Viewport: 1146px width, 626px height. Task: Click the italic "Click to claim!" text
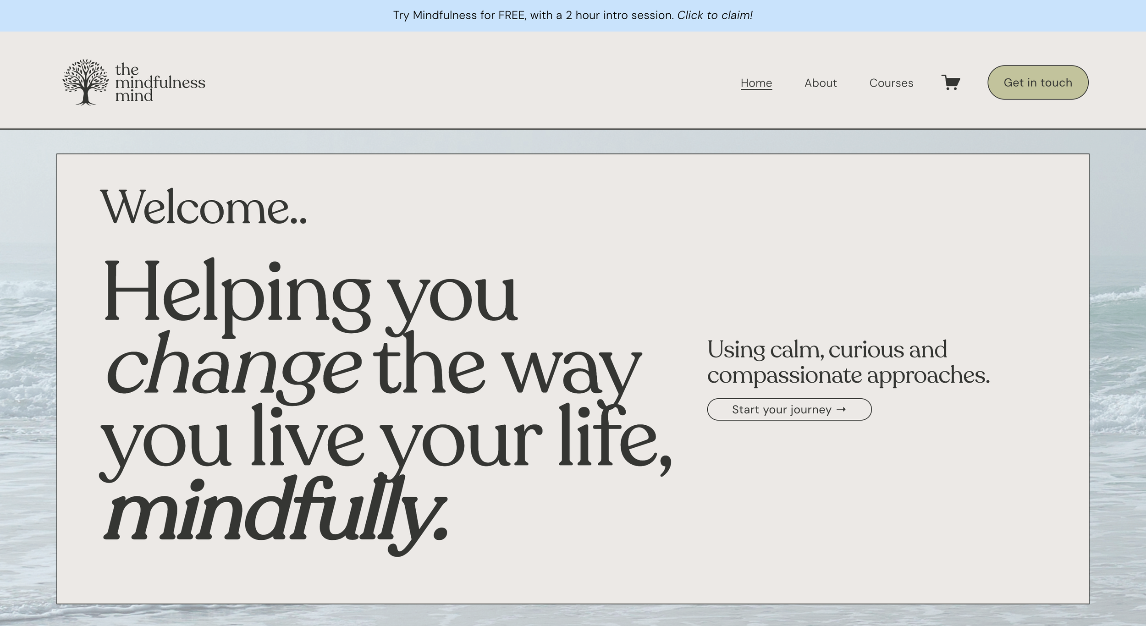pos(714,15)
